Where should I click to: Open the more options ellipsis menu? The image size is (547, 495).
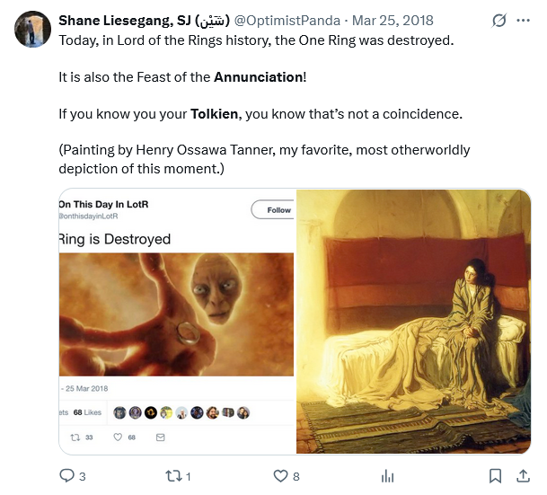click(522, 21)
